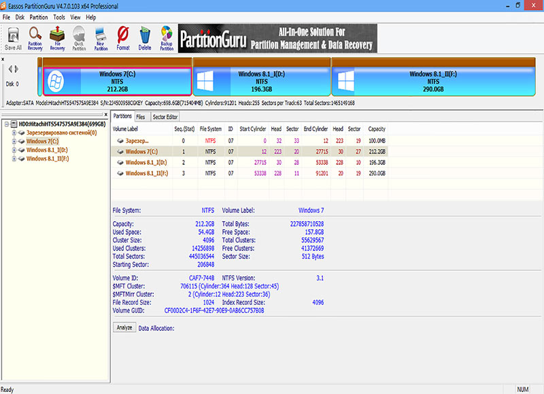Click the 290.0GB capacity cell in table
544x394 pixels.
(377, 173)
